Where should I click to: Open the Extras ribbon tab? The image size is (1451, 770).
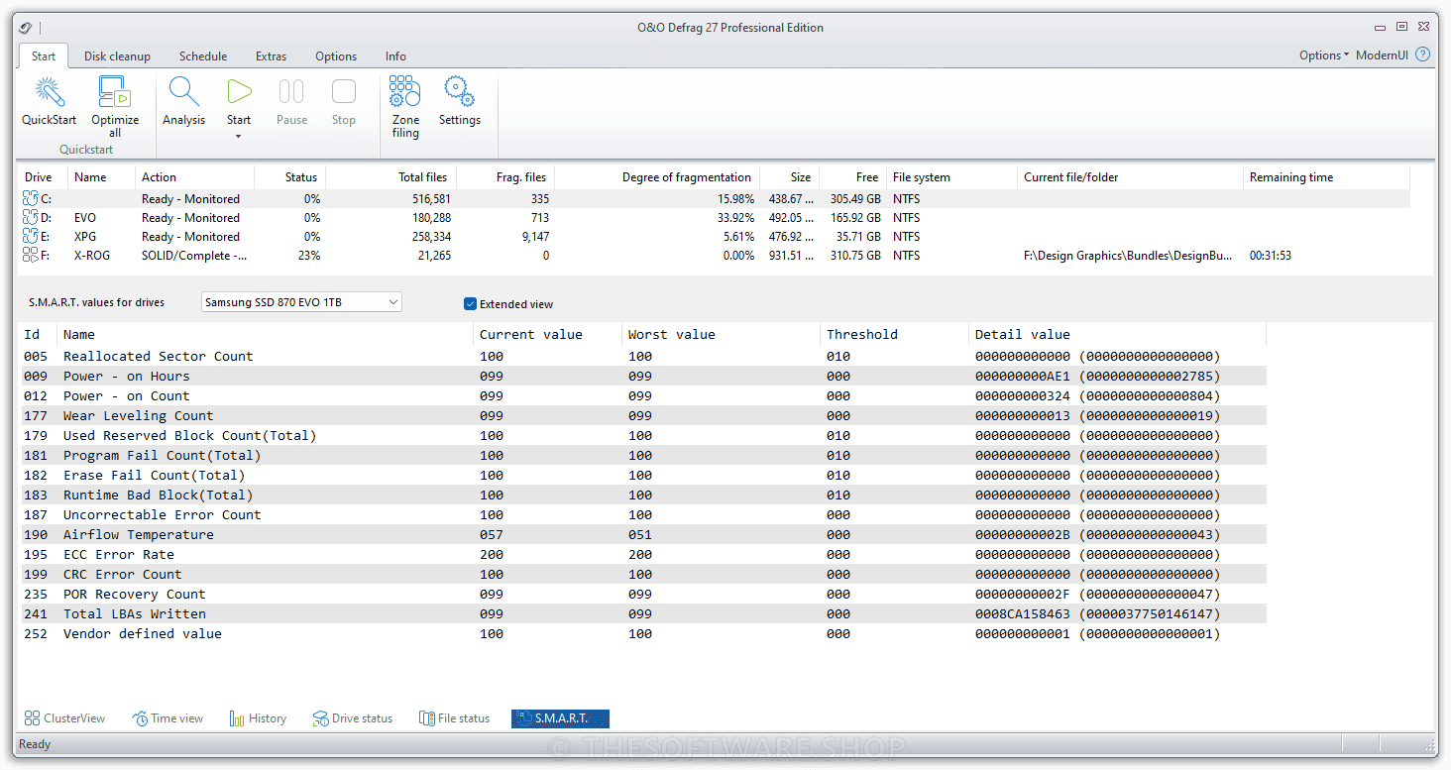tap(271, 56)
